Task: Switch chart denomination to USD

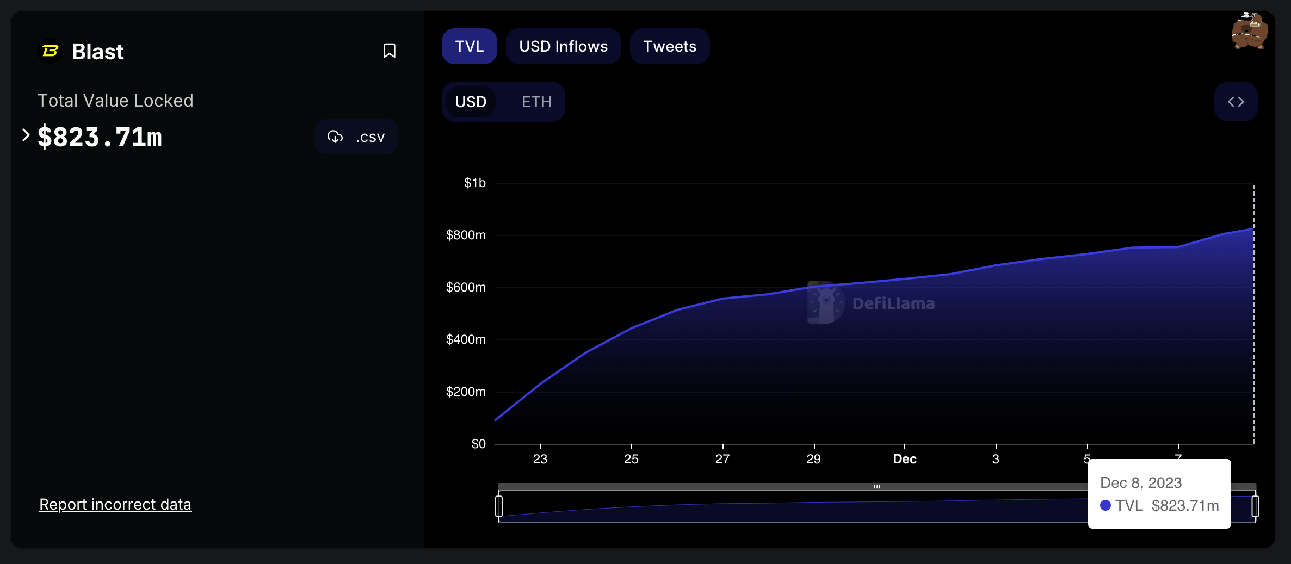Action: (x=471, y=102)
